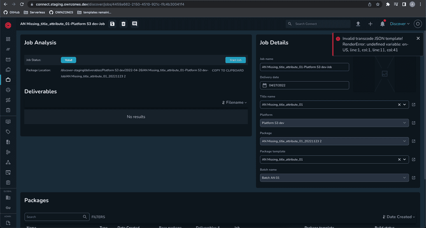Open the comments speech-bubble icon in header
426x228 pixels.
(135, 24)
